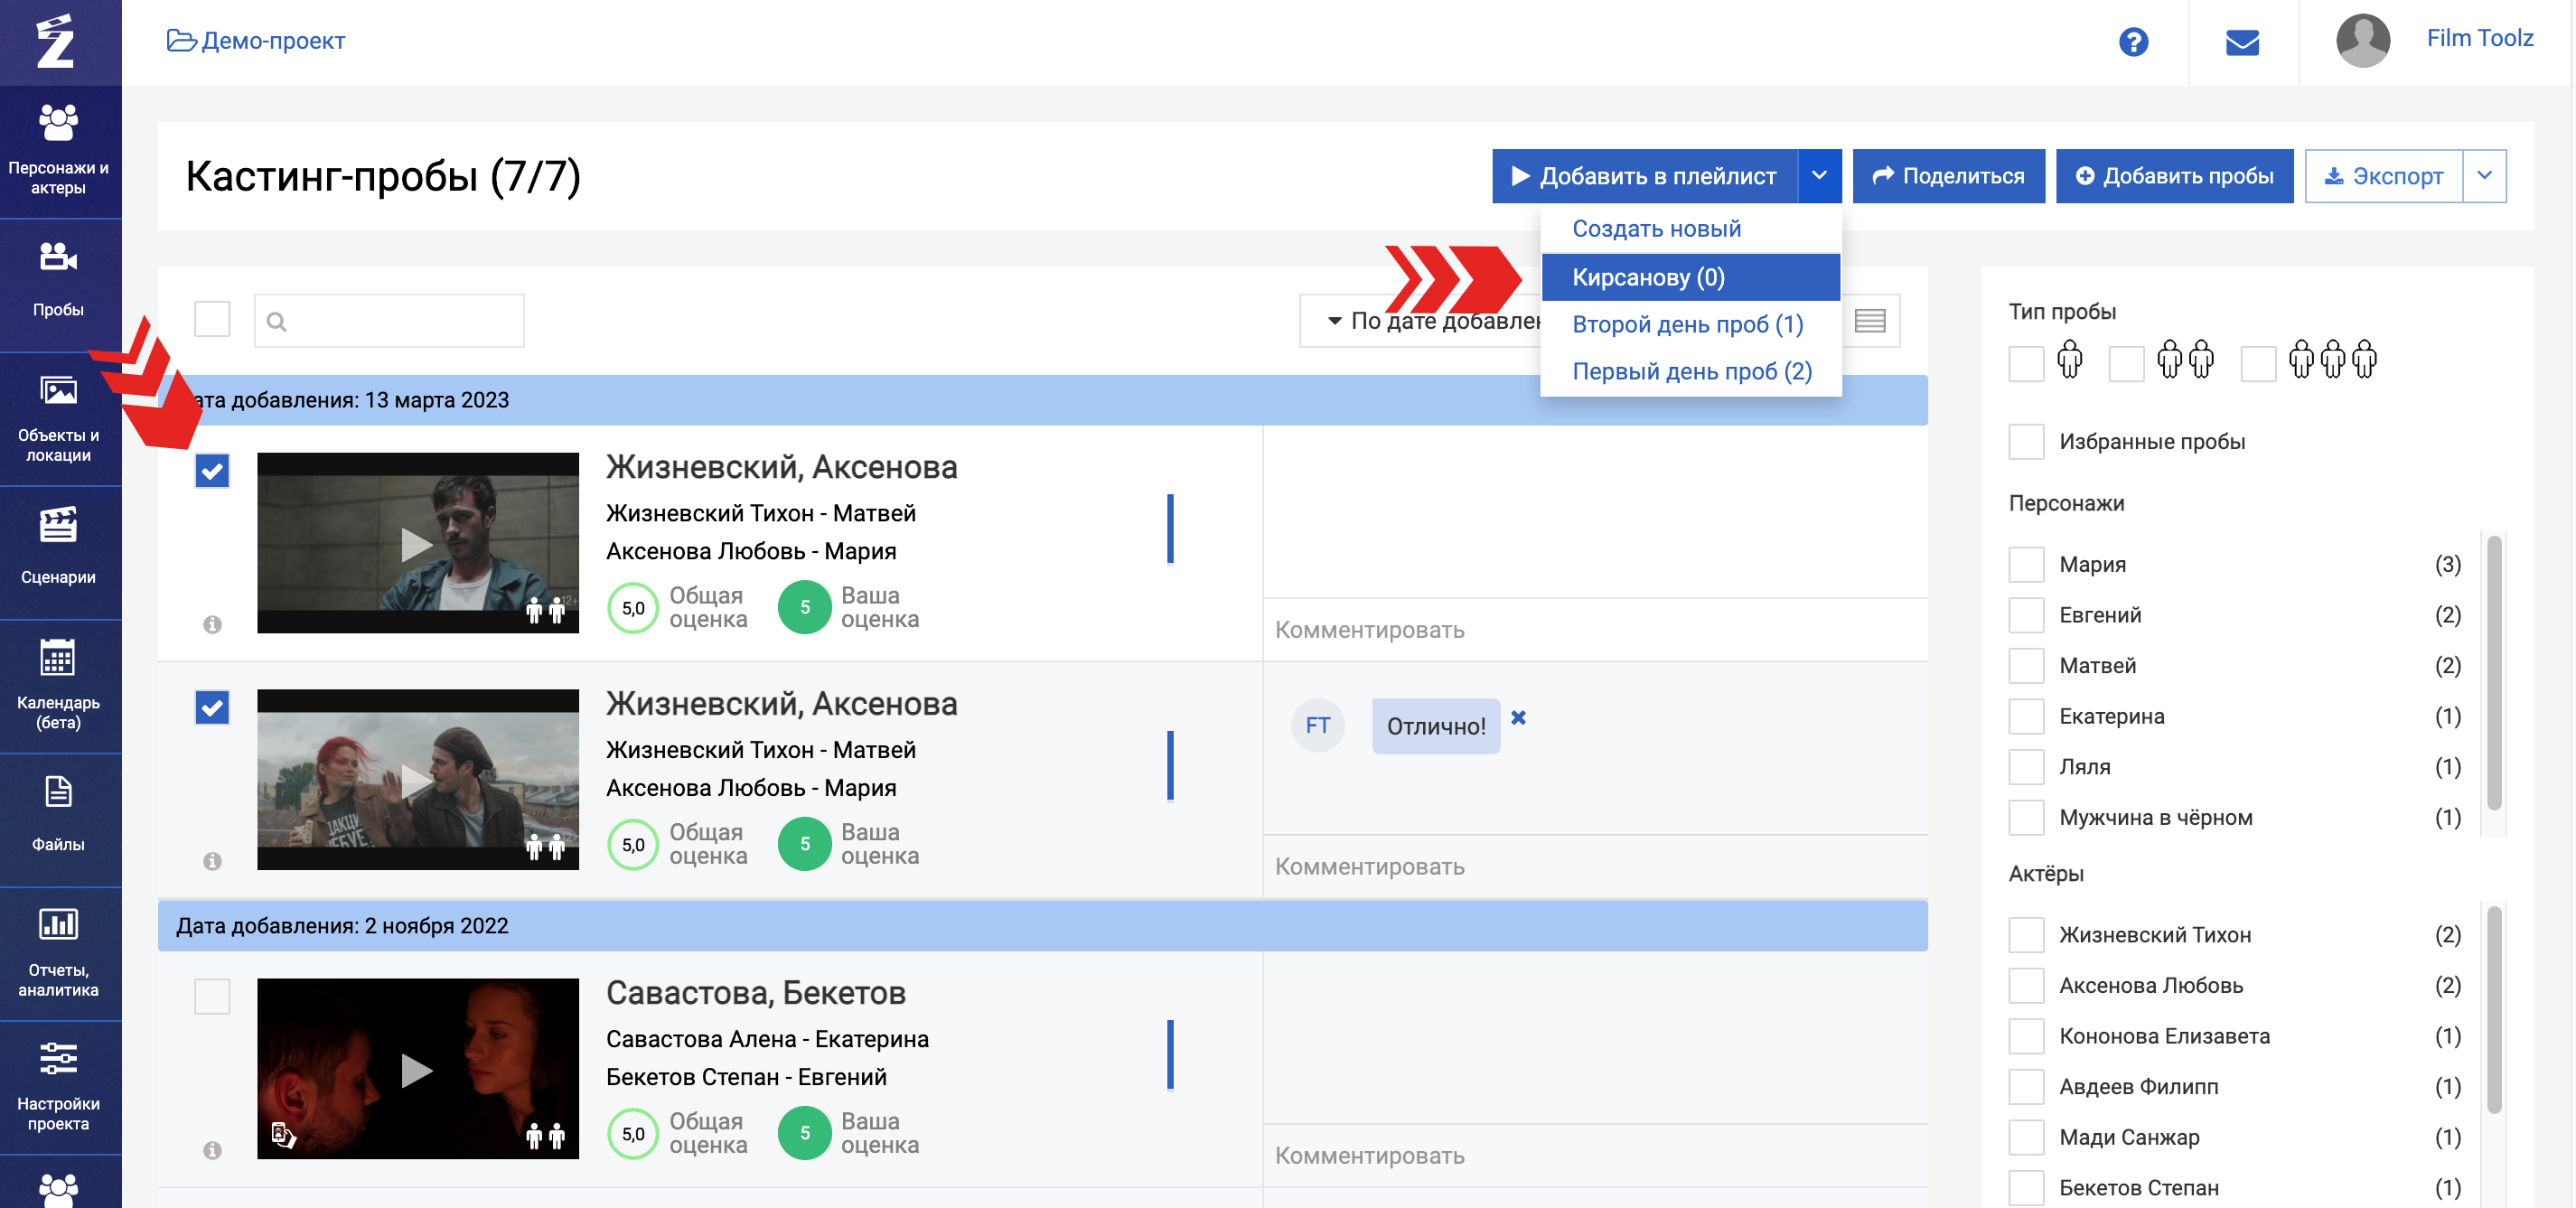Click info icon of first Жизневский audition
The height and width of the screenshot is (1208, 2576).
coord(212,624)
